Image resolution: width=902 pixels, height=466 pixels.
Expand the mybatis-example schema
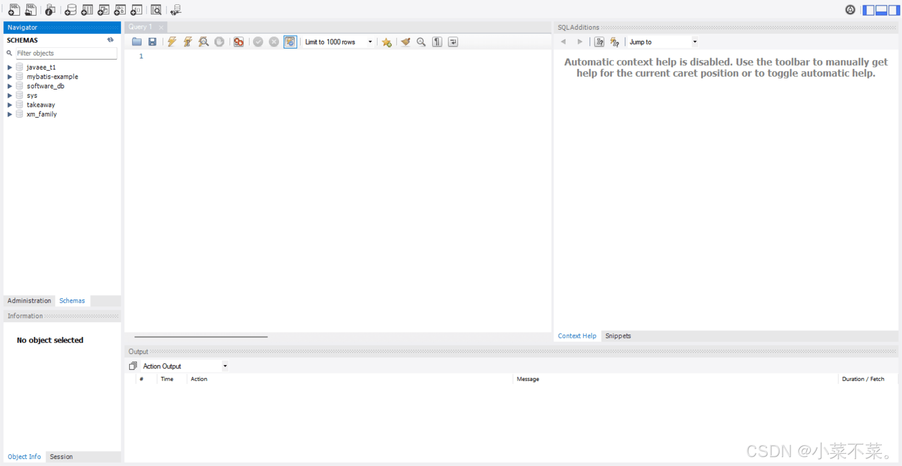9,76
